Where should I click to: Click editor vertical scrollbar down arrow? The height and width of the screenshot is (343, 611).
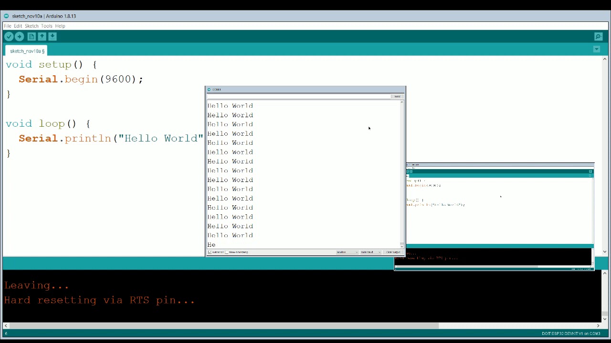605,252
